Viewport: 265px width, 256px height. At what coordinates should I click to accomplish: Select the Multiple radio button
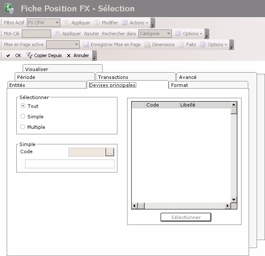(x=23, y=127)
